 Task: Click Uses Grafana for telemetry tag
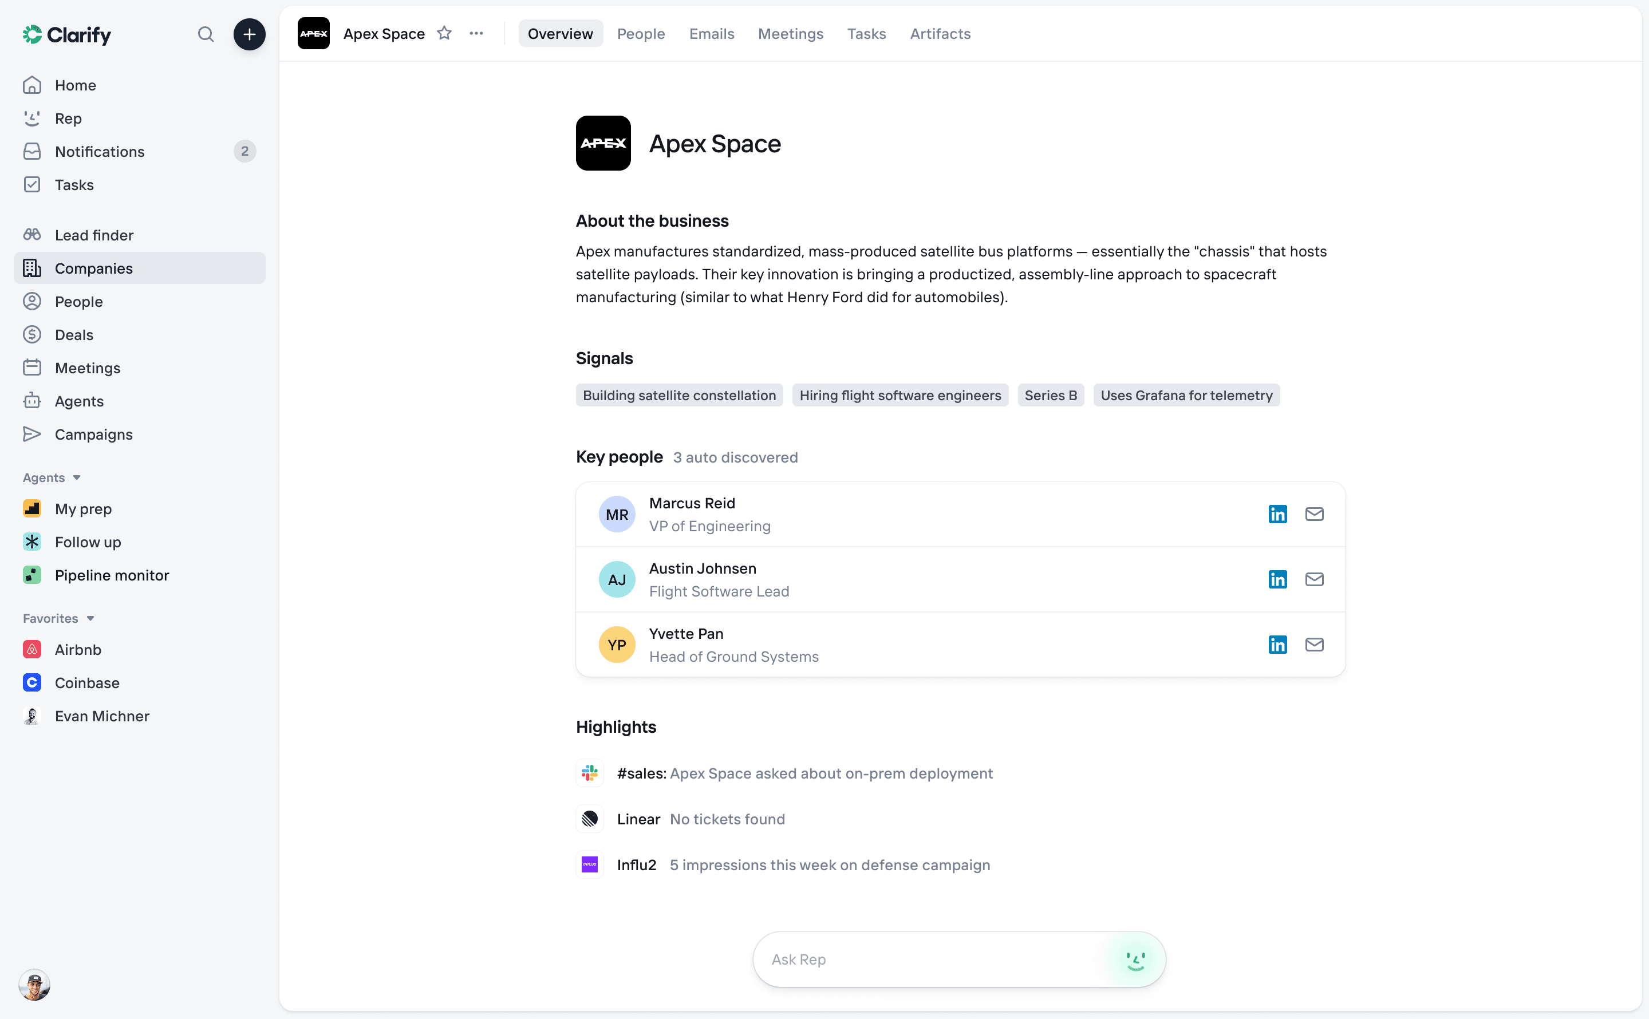point(1186,395)
